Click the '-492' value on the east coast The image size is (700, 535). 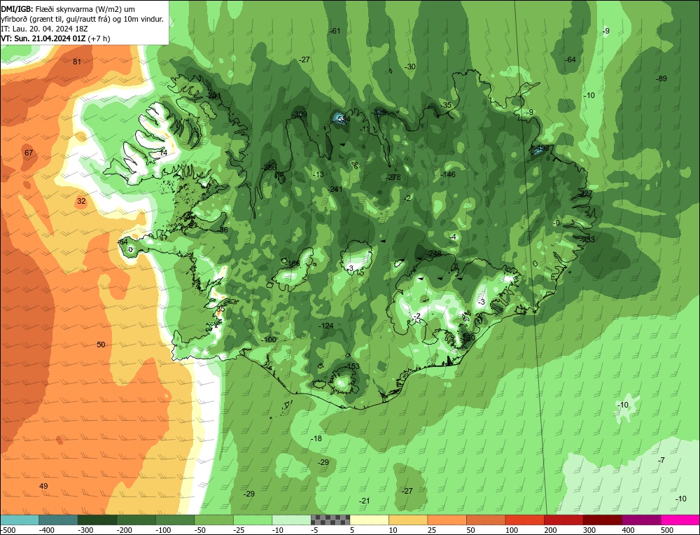(542, 148)
